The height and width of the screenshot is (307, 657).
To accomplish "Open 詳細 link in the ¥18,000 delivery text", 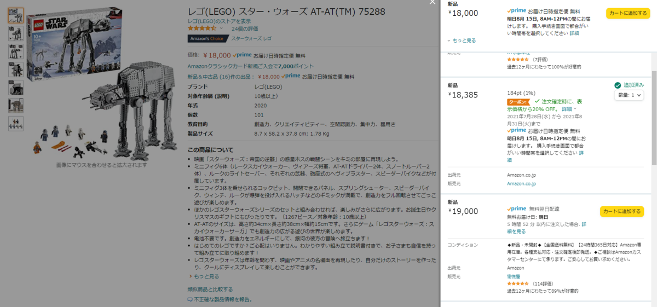I will 574,33.
